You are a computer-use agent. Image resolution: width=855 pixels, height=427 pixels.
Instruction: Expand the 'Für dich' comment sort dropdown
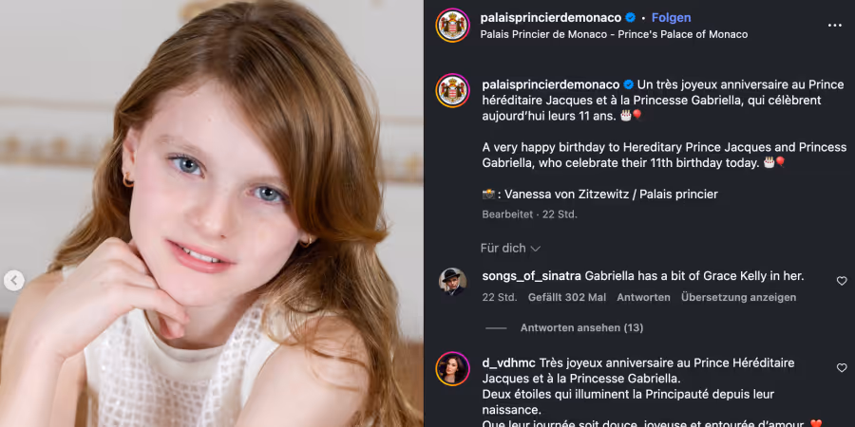[x=510, y=249]
